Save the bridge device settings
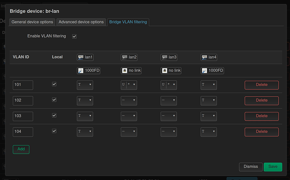This screenshot has height=180, width=290. tap(273, 167)
